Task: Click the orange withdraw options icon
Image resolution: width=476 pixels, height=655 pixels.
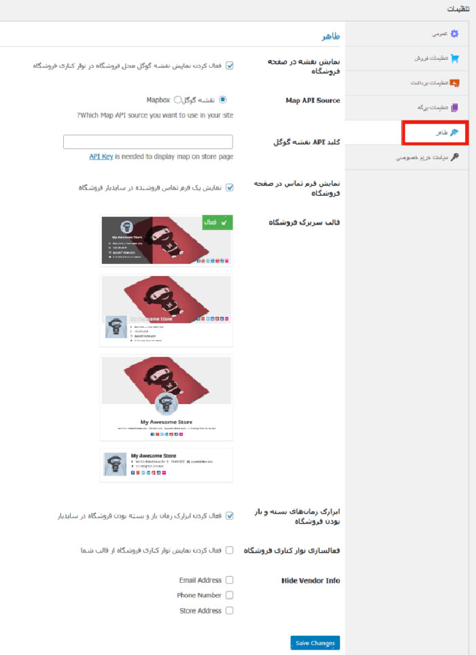Action: [454, 83]
